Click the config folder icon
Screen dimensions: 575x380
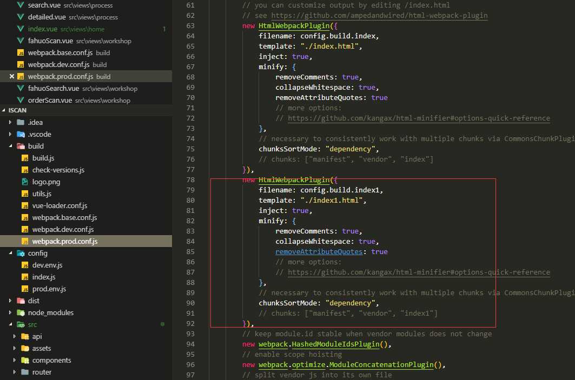point(21,253)
